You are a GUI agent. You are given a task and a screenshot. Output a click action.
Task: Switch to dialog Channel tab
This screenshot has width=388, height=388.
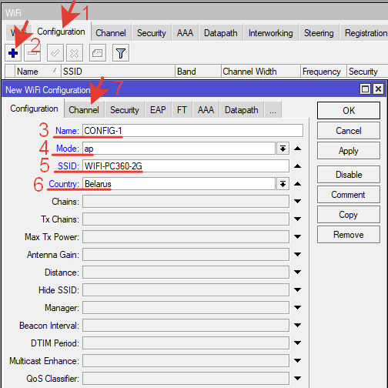pos(84,110)
